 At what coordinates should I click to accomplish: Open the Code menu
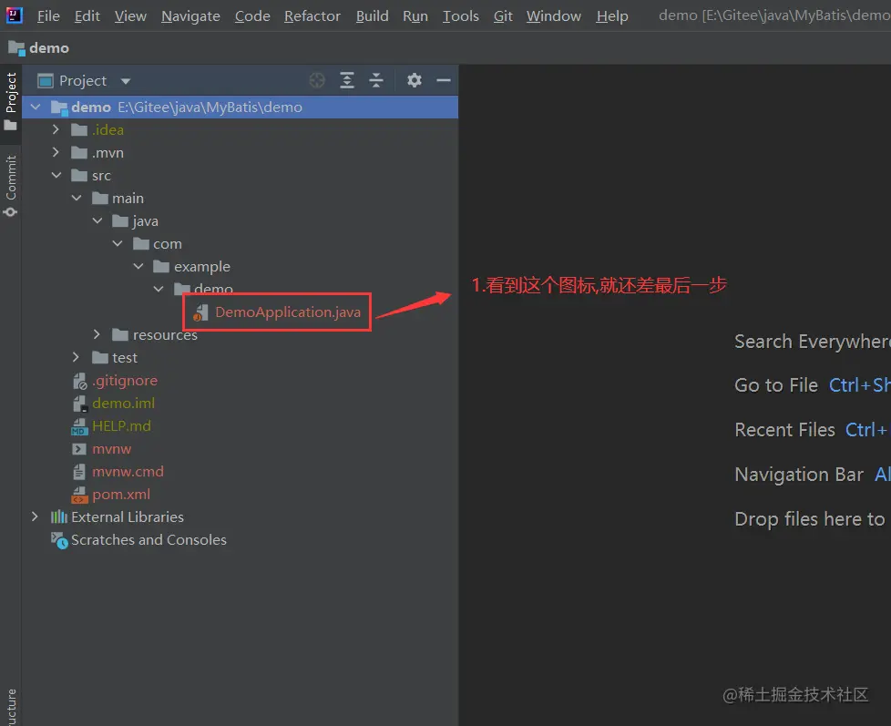pyautogui.click(x=252, y=15)
